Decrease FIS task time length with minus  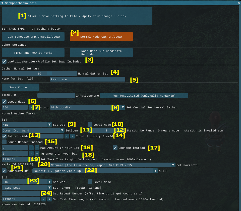click(44, 199)
